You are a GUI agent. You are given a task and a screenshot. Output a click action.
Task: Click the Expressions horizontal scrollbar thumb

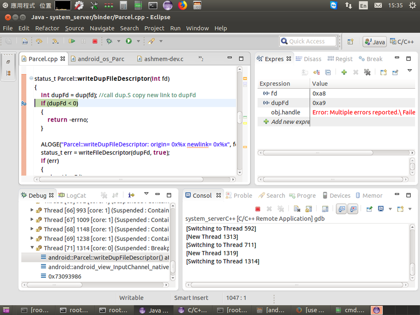coord(318,153)
